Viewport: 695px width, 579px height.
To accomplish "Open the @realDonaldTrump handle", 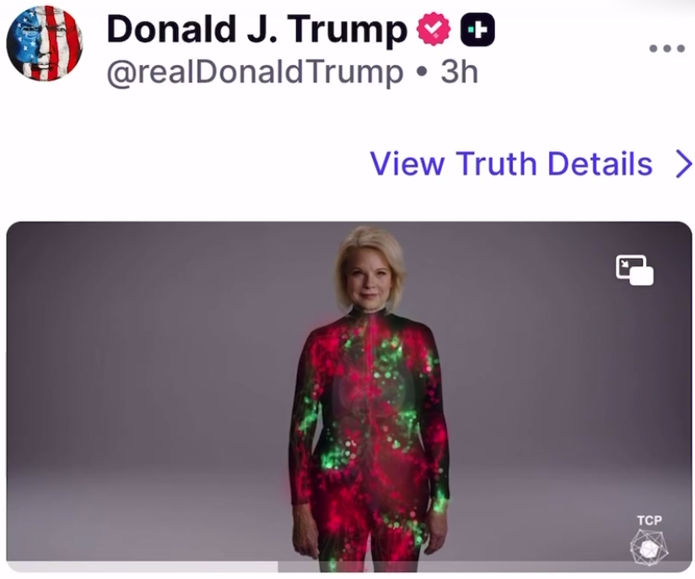I will 255,73.
